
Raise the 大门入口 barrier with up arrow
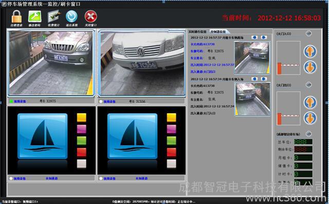(310, 51)
